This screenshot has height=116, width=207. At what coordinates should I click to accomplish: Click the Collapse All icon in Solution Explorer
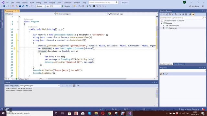[183, 14]
